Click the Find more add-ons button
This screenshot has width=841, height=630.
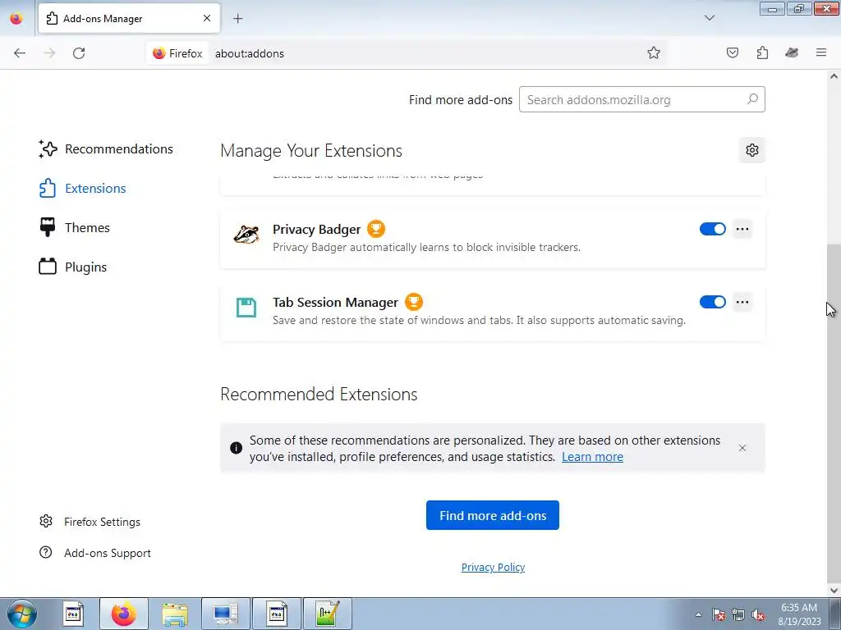pos(493,515)
